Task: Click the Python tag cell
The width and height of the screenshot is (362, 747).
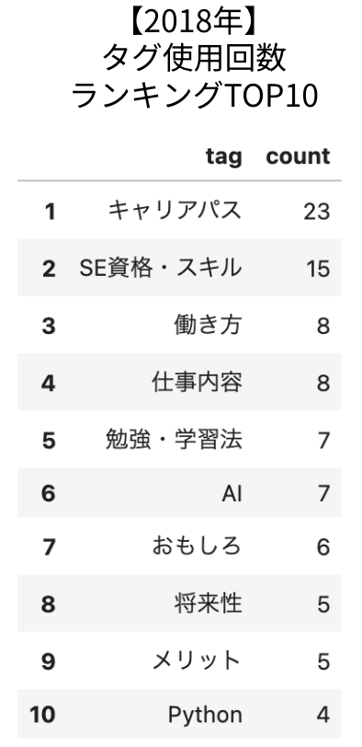Action: coord(205,715)
